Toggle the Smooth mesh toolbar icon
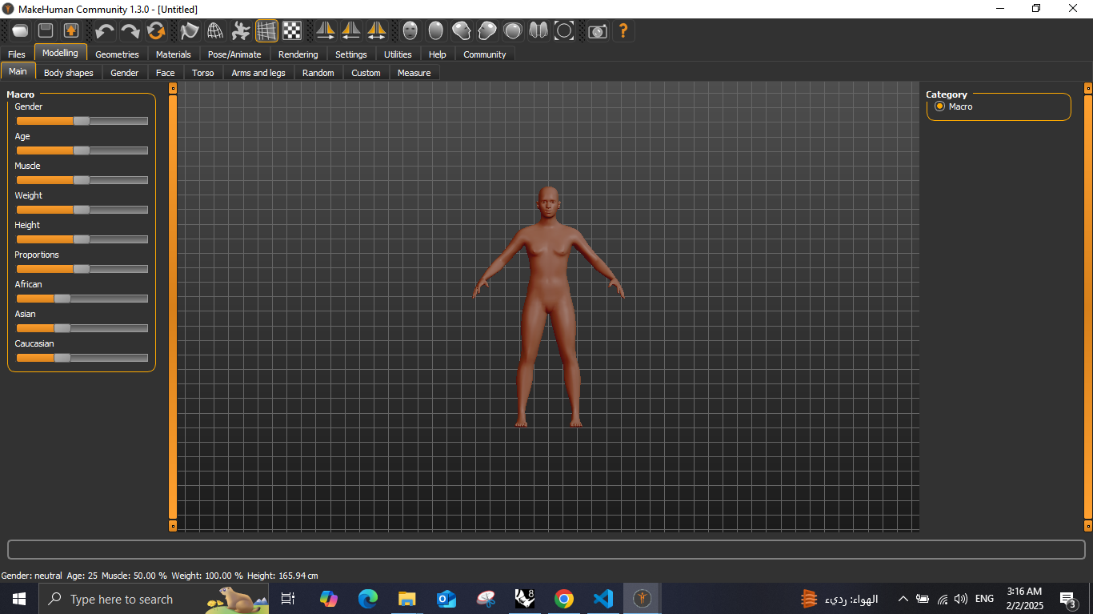 (x=190, y=31)
